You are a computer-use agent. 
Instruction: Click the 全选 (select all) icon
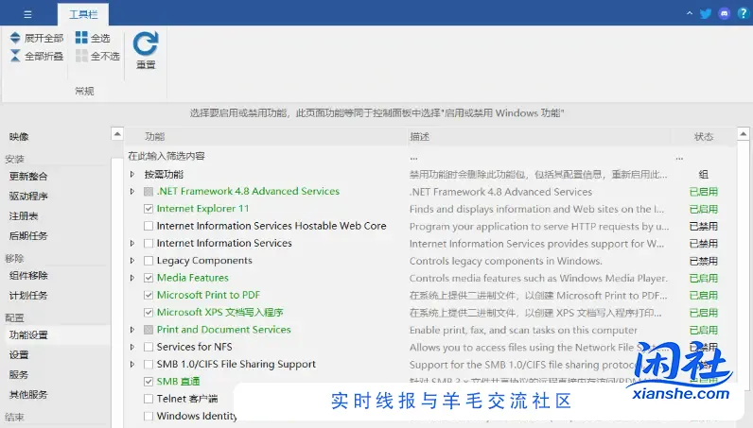click(x=81, y=38)
